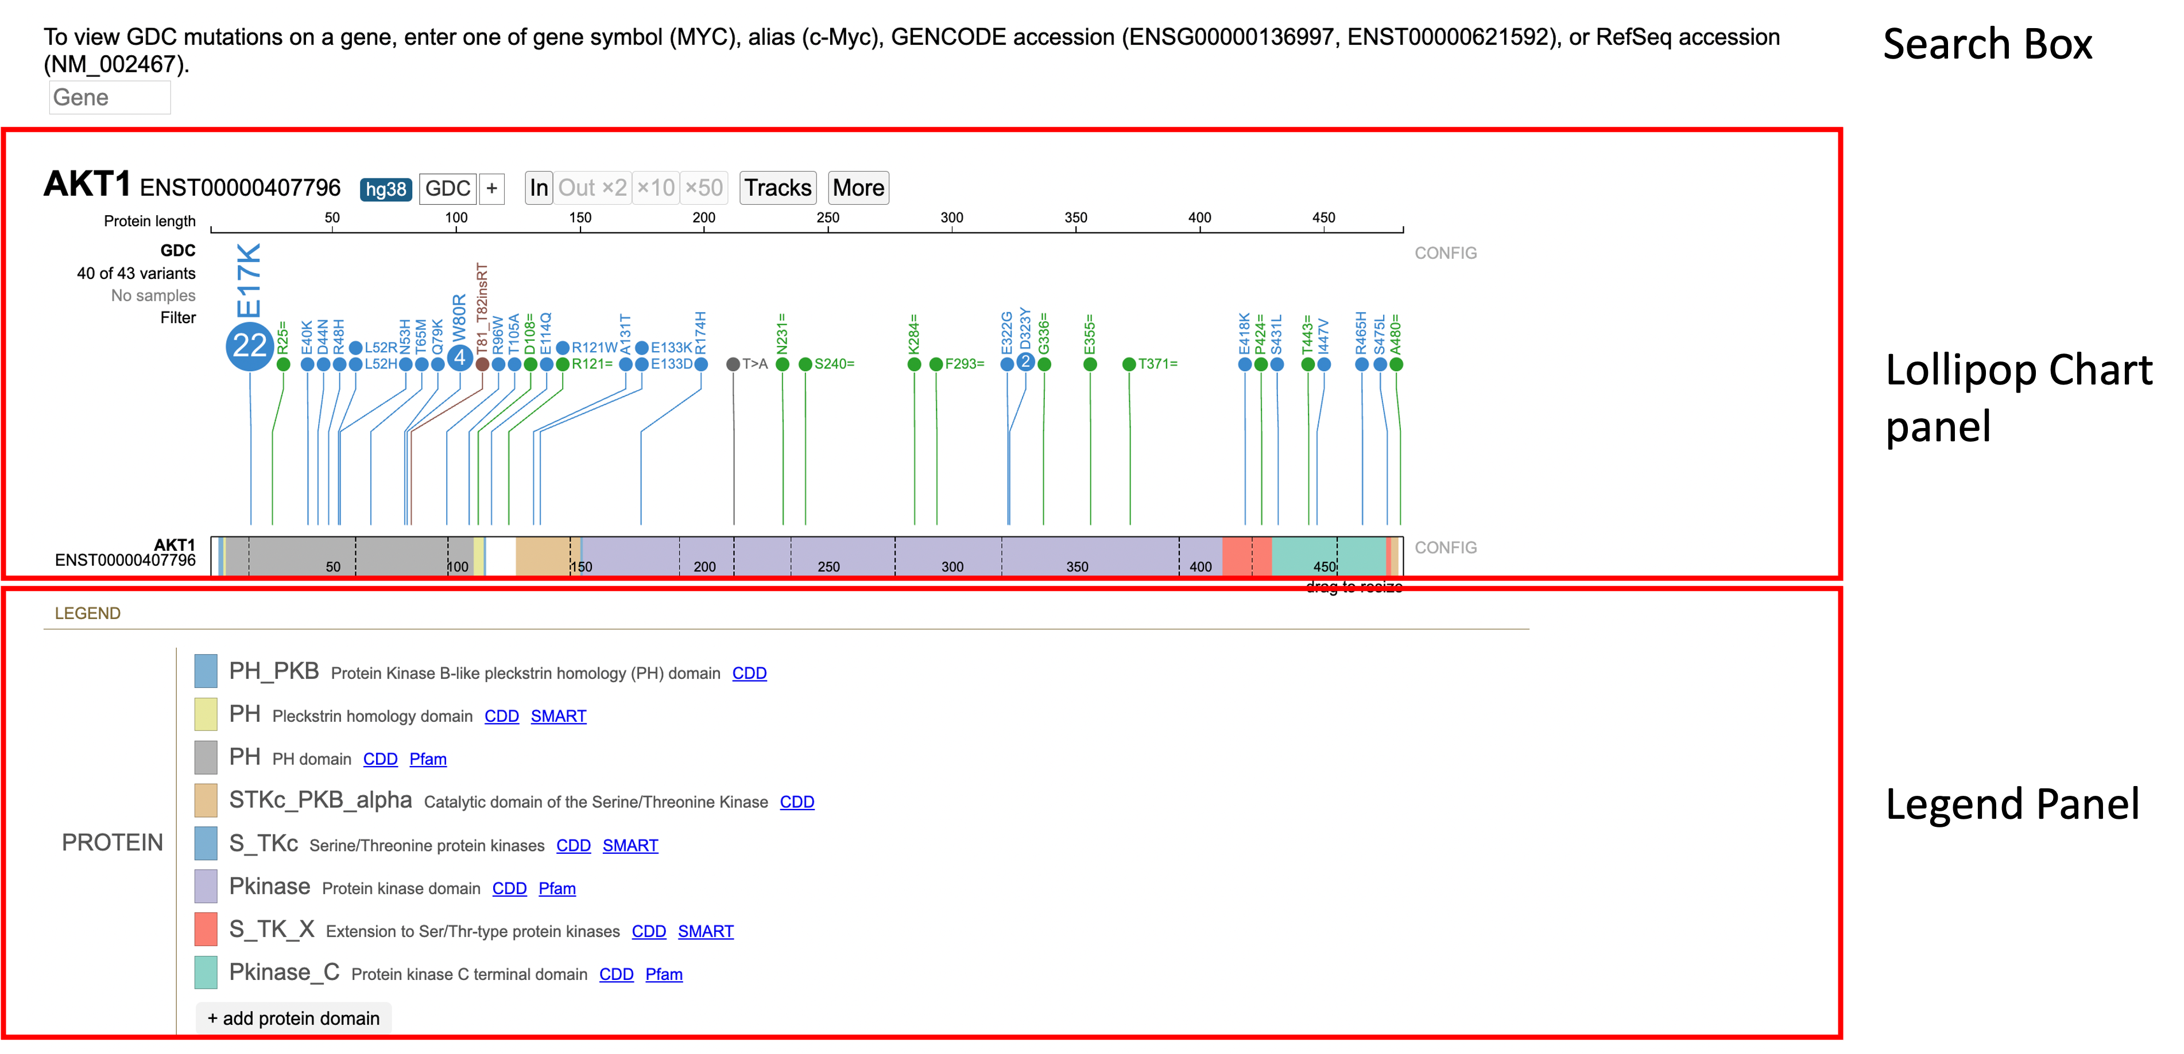Click the green S240= variant dot
Screen dimensions: 2184x1054
(806, 364)
